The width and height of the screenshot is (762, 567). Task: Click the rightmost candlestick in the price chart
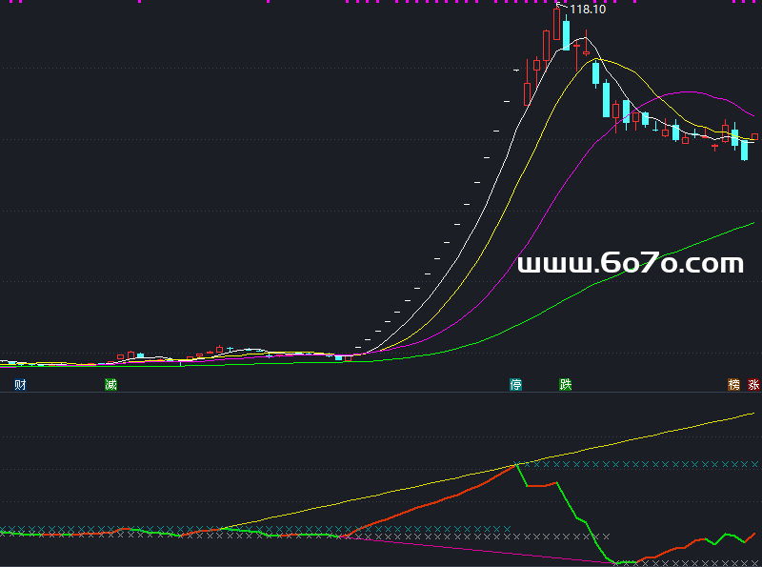754,137
